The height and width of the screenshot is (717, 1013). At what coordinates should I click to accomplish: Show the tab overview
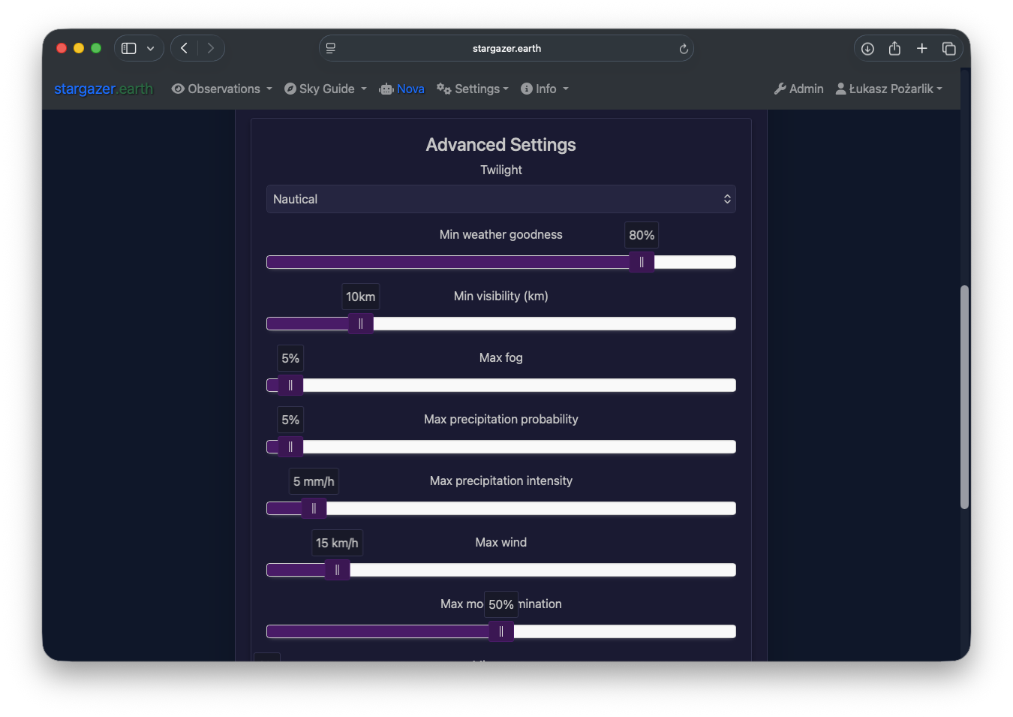point(949,49)
